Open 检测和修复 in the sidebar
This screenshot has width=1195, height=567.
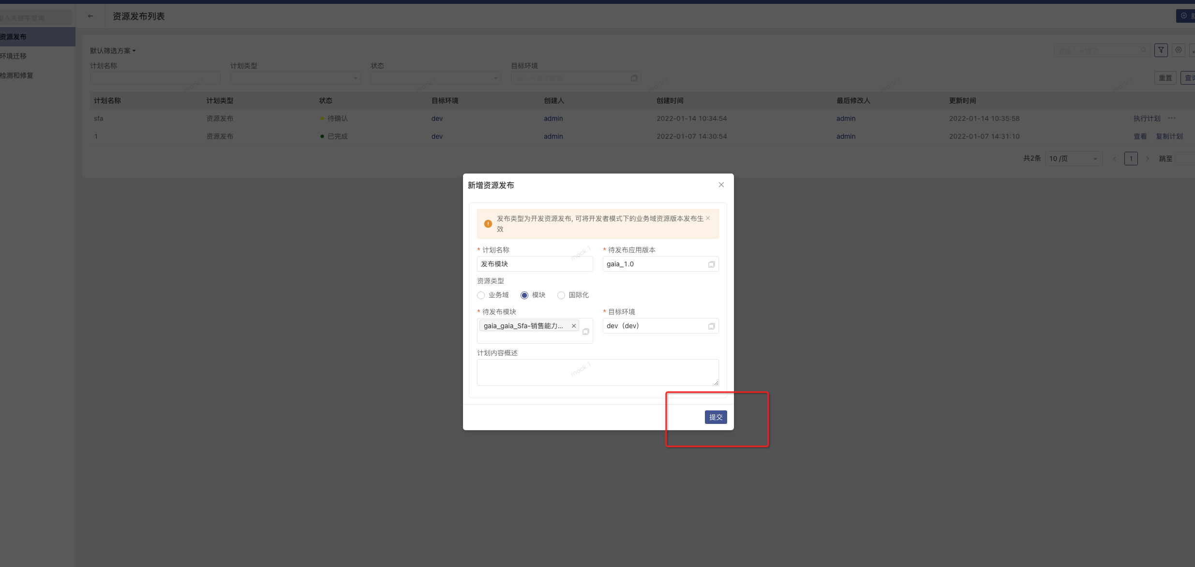point(17,75)
